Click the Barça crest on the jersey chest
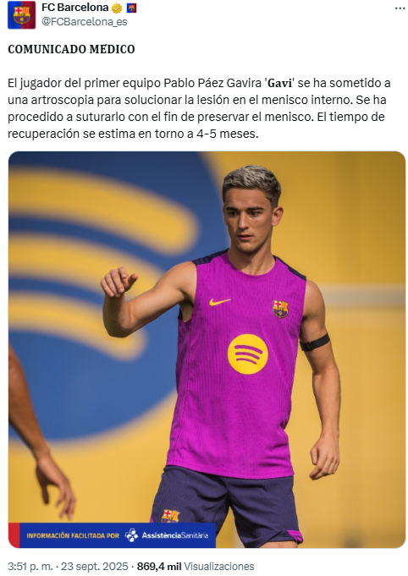This screenshot has width=408, height=576. coord(280,309)
